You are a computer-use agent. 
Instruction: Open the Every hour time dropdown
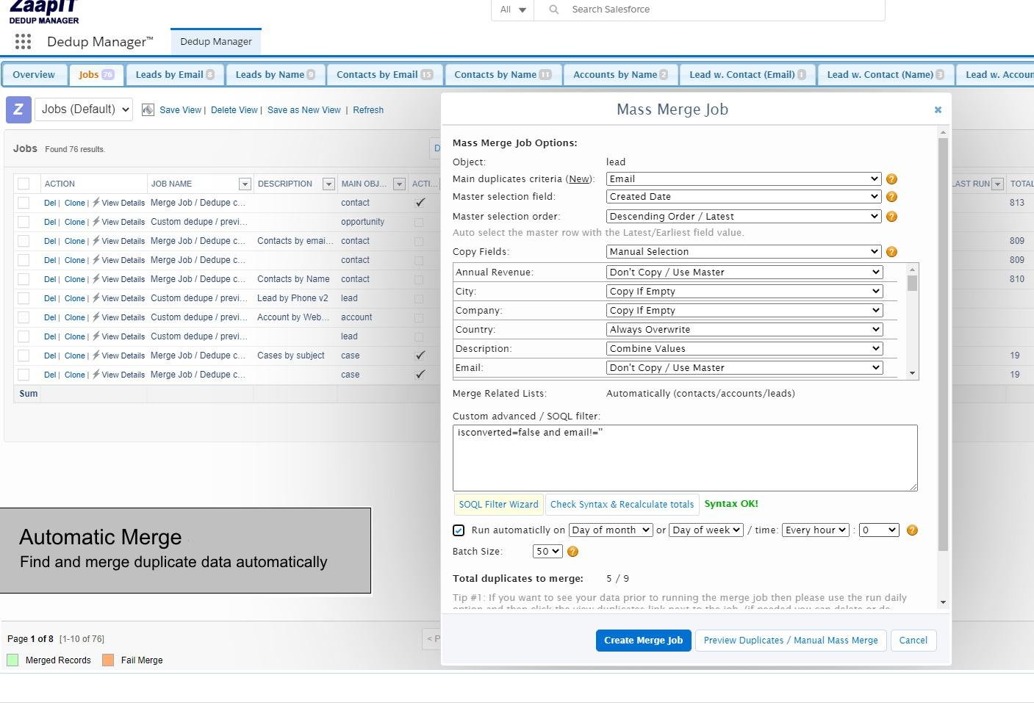[x=816, y=530]
